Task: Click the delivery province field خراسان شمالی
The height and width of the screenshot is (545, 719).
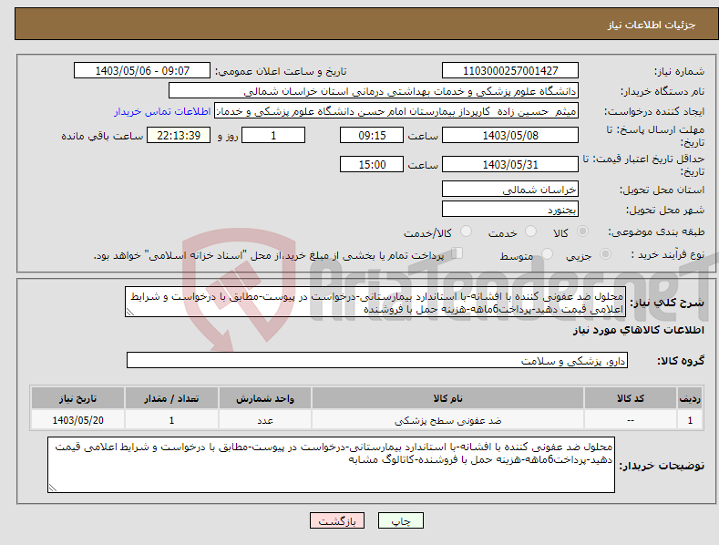Action: [x=510, y=189]
